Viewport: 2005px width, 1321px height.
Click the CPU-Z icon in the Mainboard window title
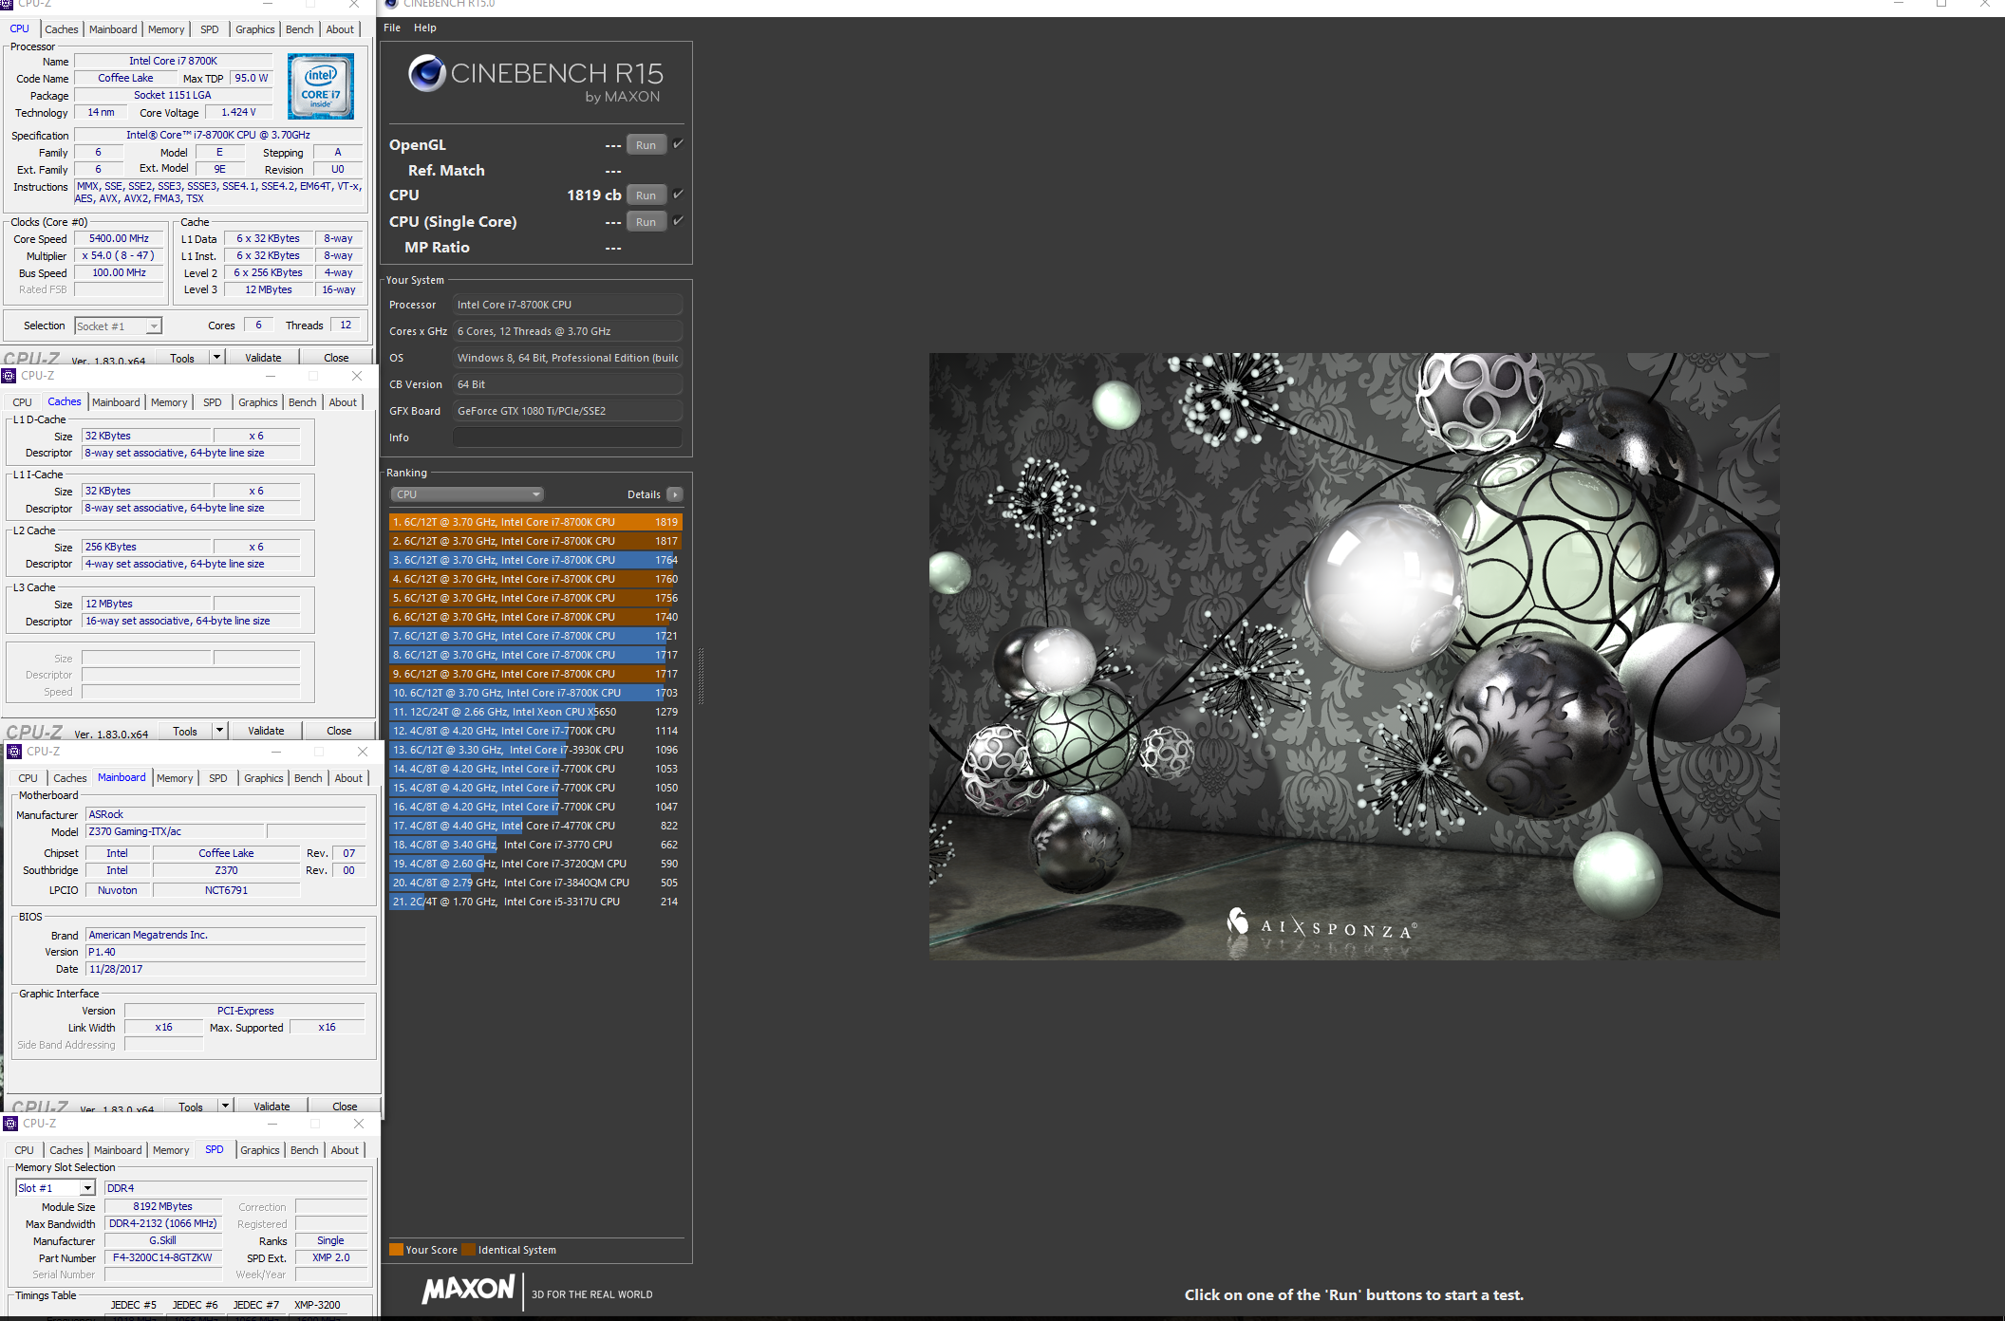pyautogui.click(x=14, y=752)
